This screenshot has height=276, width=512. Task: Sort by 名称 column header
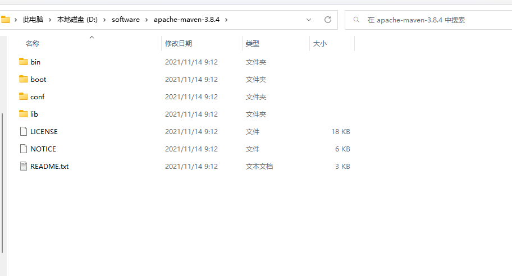coord(33,43)
